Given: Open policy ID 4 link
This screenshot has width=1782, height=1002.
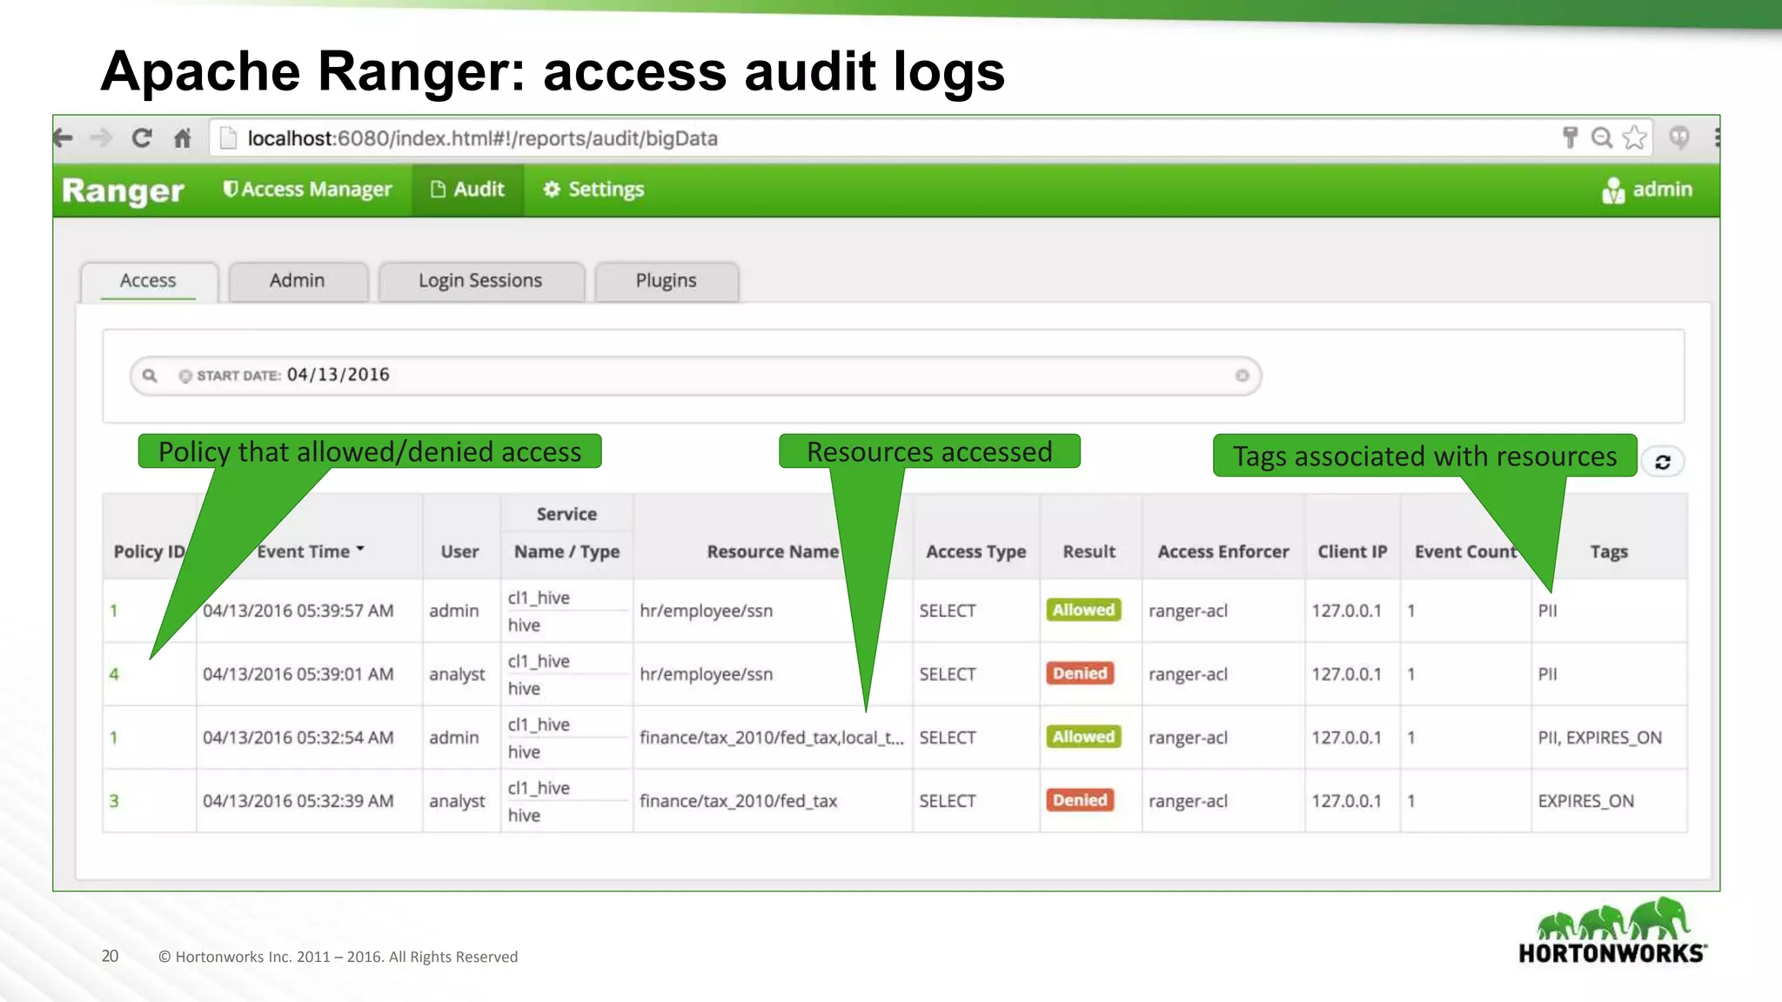Looking at the screenshot, I should click(113, 674).
